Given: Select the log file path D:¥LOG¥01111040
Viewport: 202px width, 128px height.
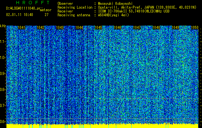Looking at the screenshot, I should [x=23, y=8].
